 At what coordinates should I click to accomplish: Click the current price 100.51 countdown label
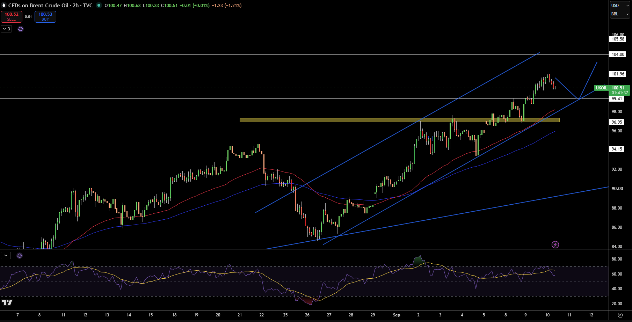619,90
